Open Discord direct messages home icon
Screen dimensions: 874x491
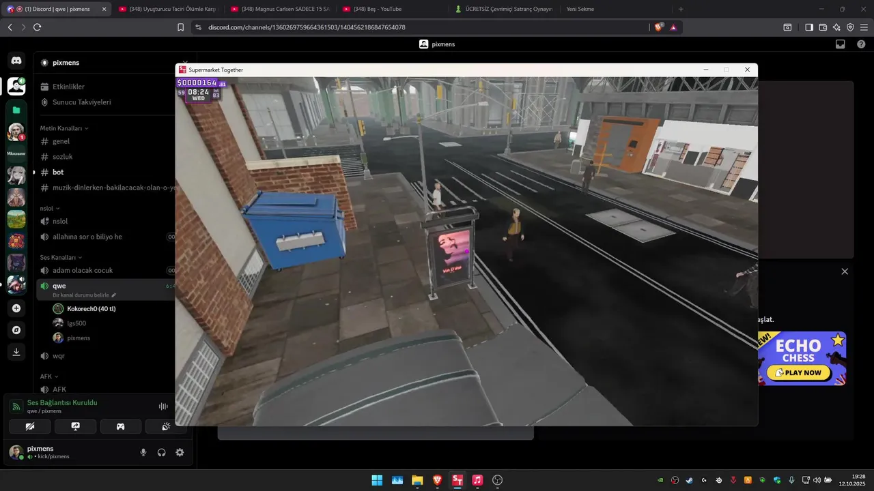point(16,61)
